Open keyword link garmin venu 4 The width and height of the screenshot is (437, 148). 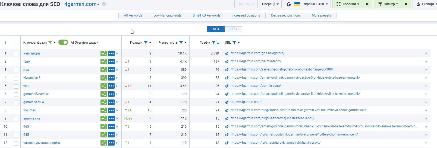coord(34,102)
